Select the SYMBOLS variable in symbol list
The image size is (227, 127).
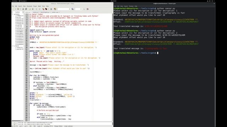20,16
